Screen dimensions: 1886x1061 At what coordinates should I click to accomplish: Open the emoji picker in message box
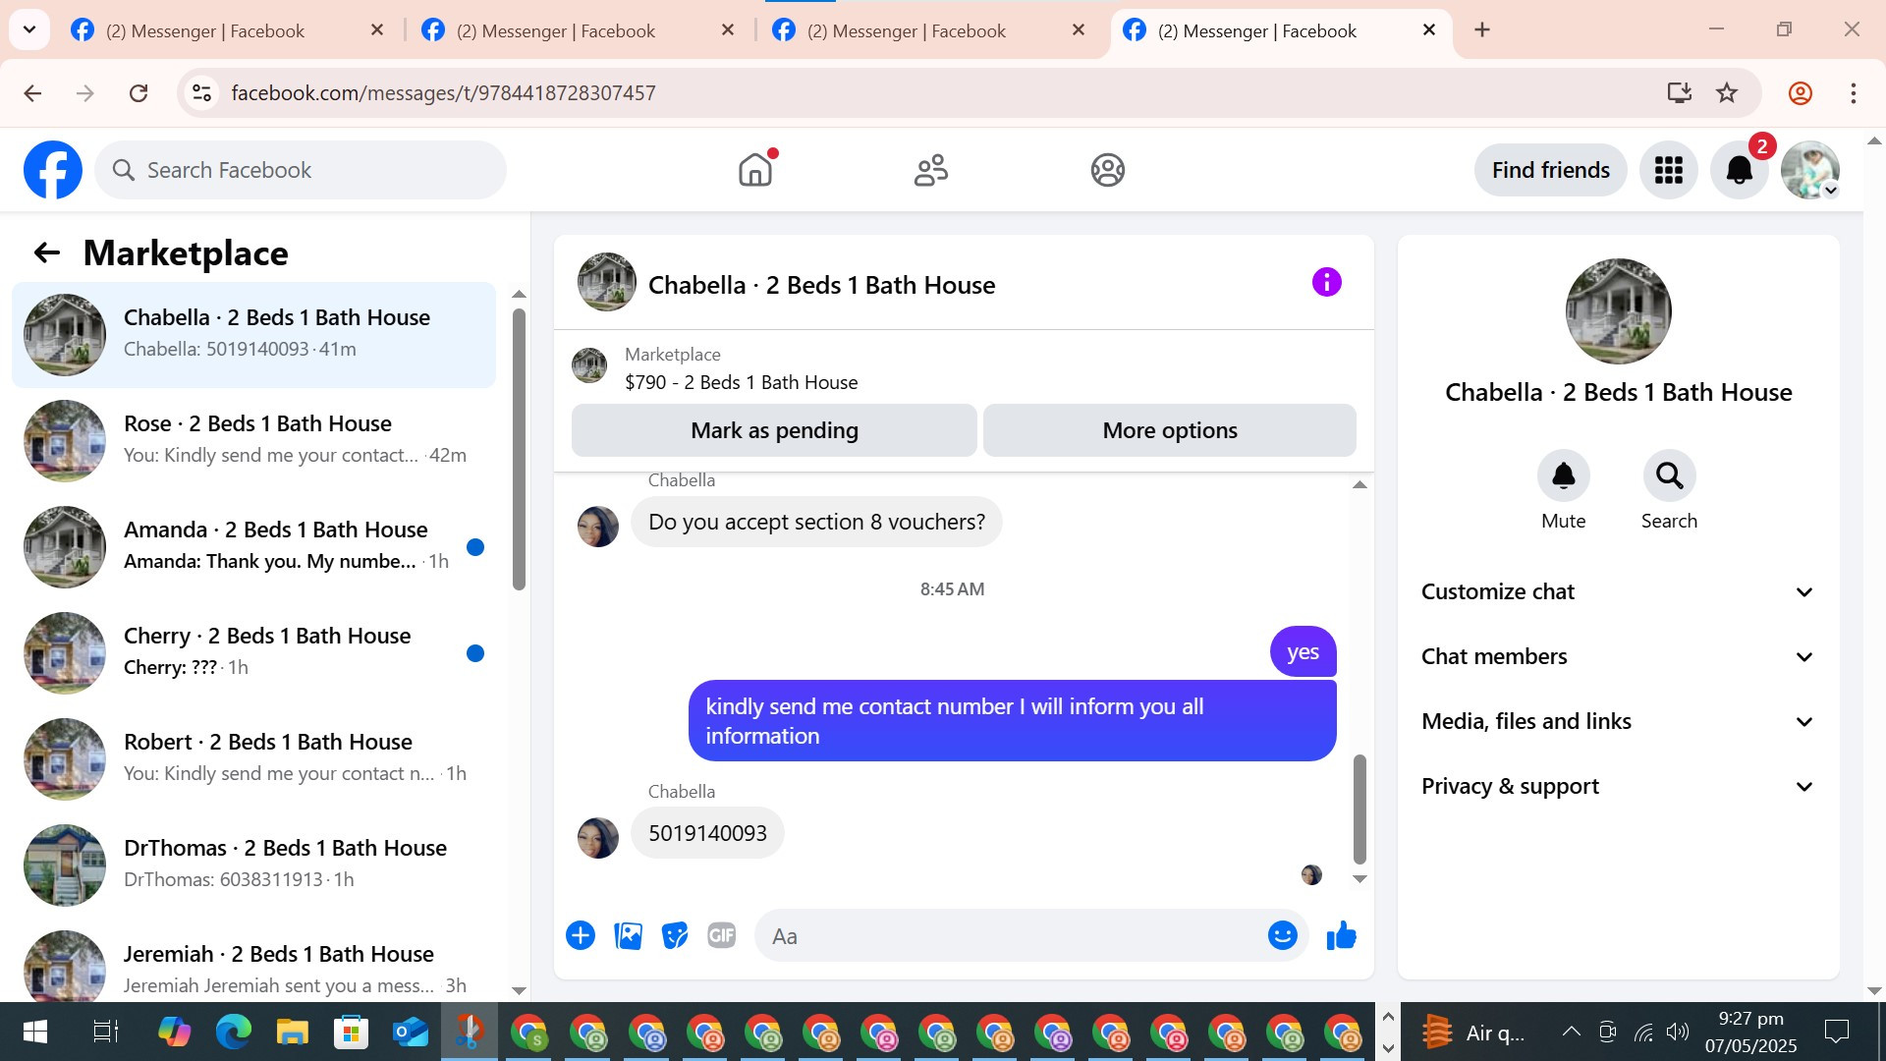coord(1282,935)
